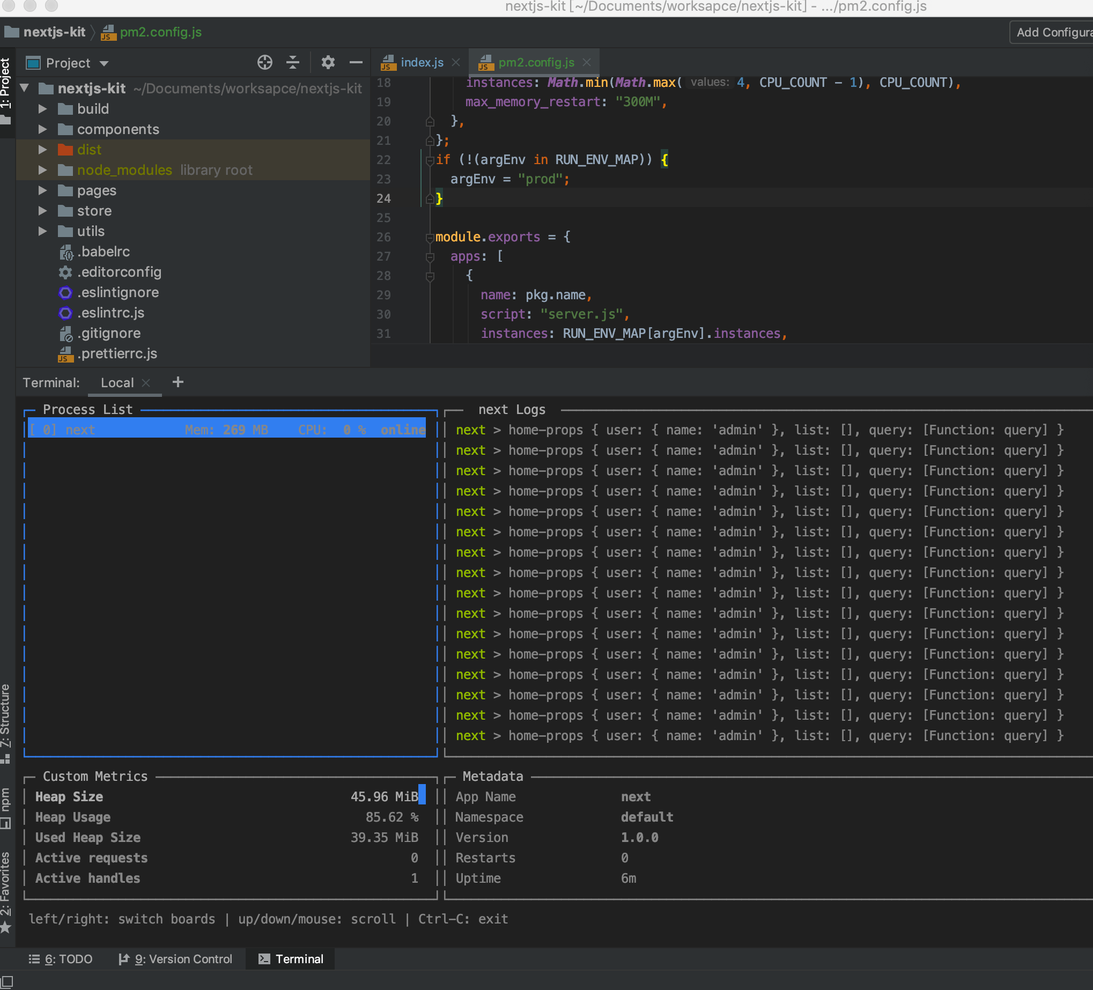
Task: Open the Project panel options gear
Action: tap(328, 62)
